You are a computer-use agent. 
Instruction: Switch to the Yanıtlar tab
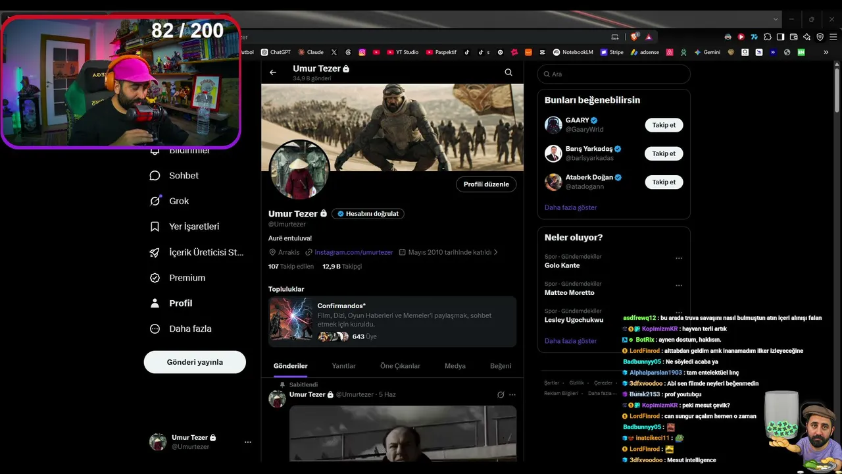point(344,366)
